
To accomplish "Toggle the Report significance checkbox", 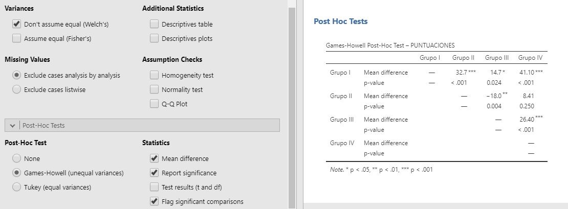I will tap(154, 173).
